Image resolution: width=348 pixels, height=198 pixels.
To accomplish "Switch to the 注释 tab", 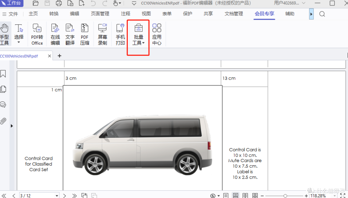I will coord(126,14).
